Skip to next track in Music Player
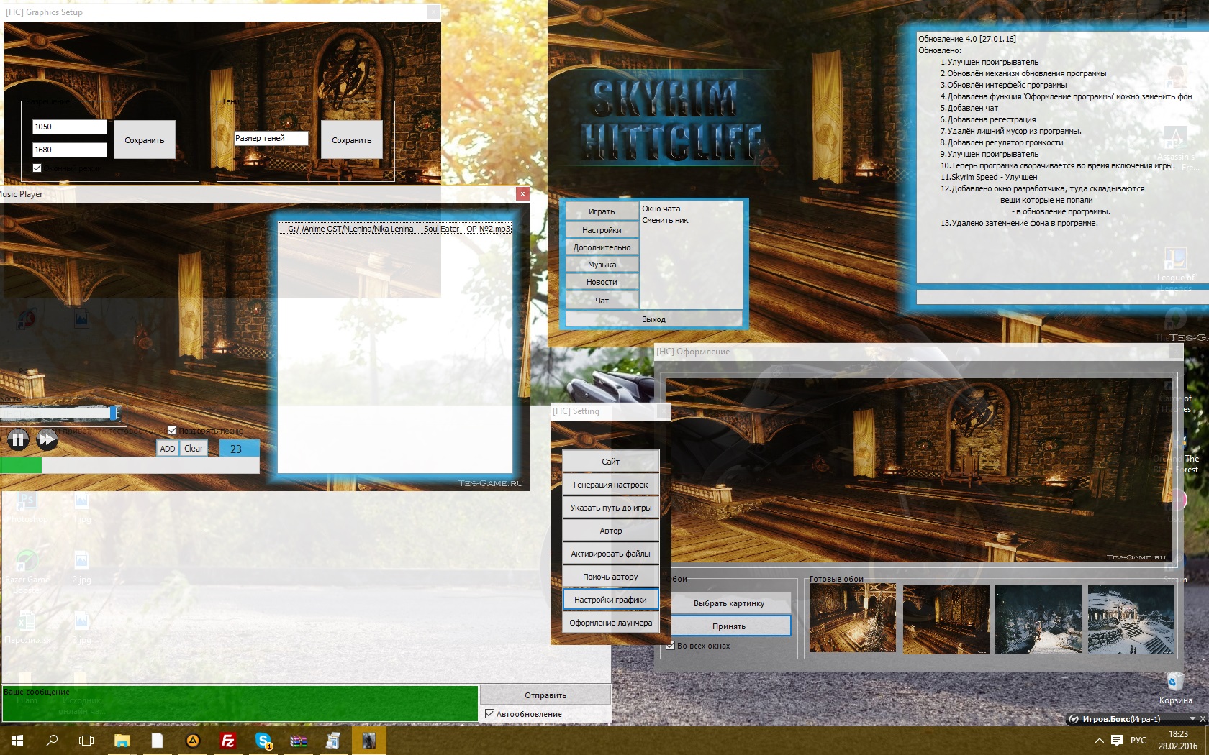This screenshot has width=1209, height=755. tap(47, 439)
